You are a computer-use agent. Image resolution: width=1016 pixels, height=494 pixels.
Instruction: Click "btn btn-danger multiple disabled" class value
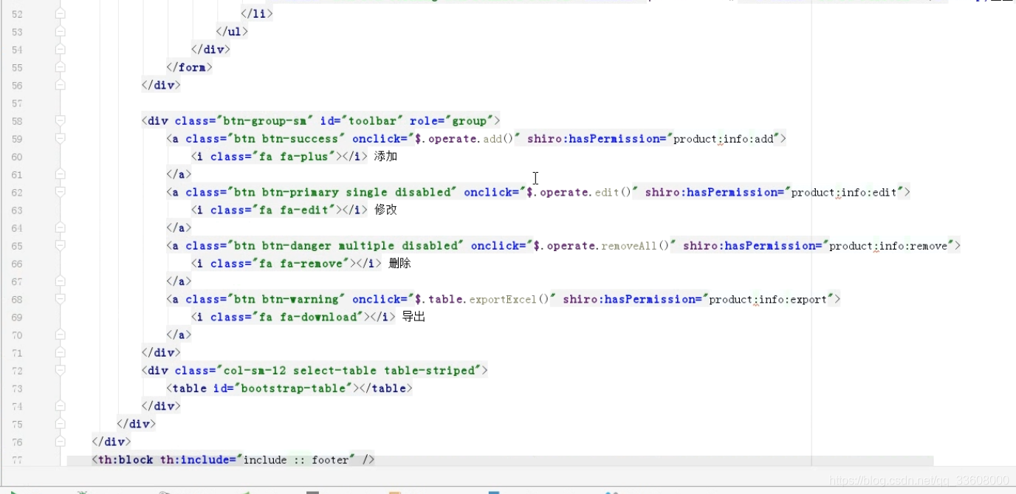click(346, 245)
